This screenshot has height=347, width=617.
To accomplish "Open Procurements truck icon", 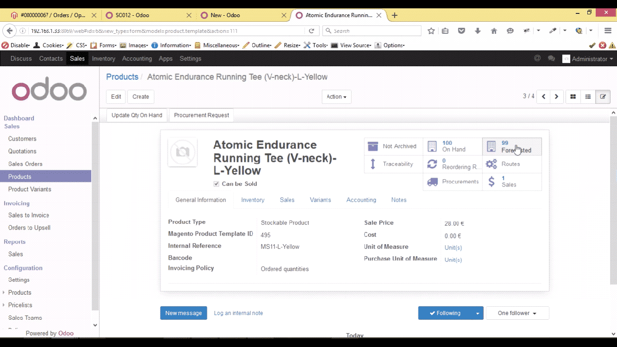I will tap(432, 182).
